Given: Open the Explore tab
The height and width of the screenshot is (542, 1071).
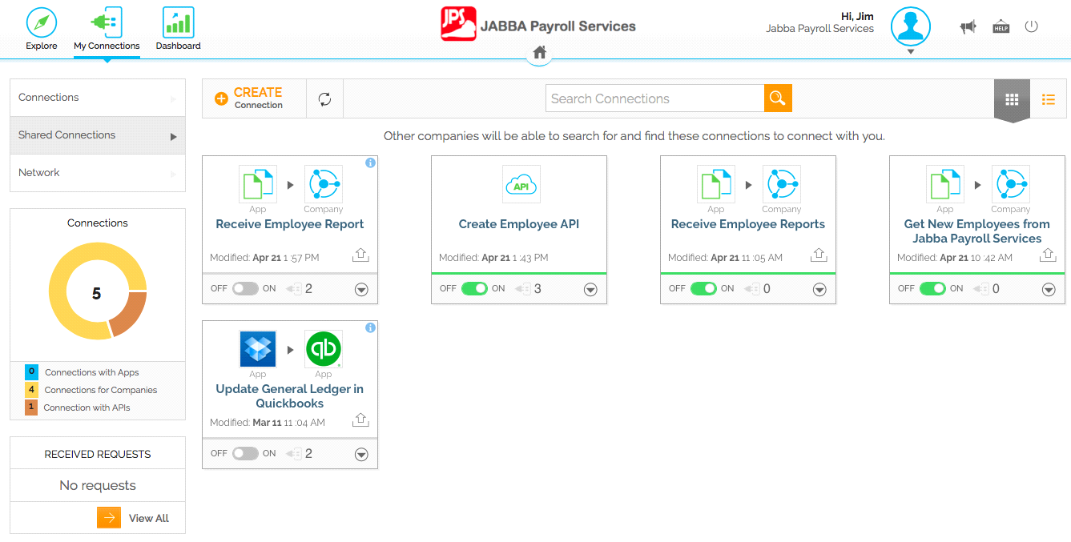Looking at the screenshot, I should click(x=42, y=29).
